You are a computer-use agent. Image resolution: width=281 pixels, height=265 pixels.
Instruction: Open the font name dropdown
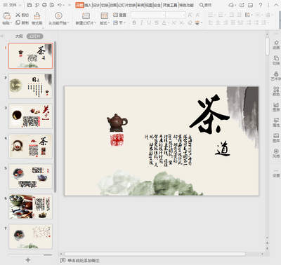[x=164, y=15]
